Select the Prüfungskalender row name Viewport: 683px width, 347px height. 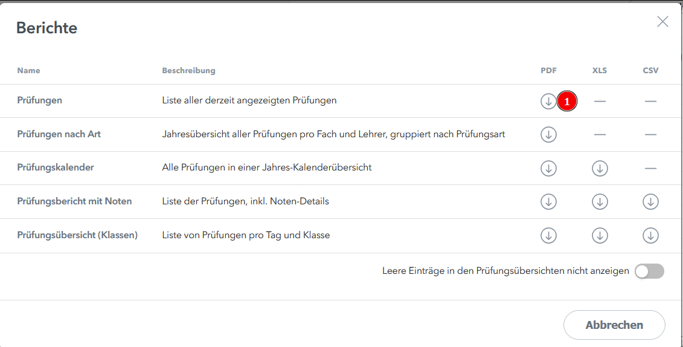pyautogui.click(x=56, y=167)
